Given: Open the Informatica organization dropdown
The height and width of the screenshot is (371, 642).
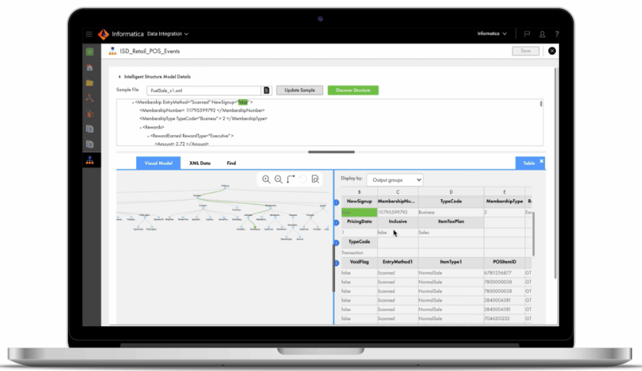Looking at the screenshot, I should 492,33.
